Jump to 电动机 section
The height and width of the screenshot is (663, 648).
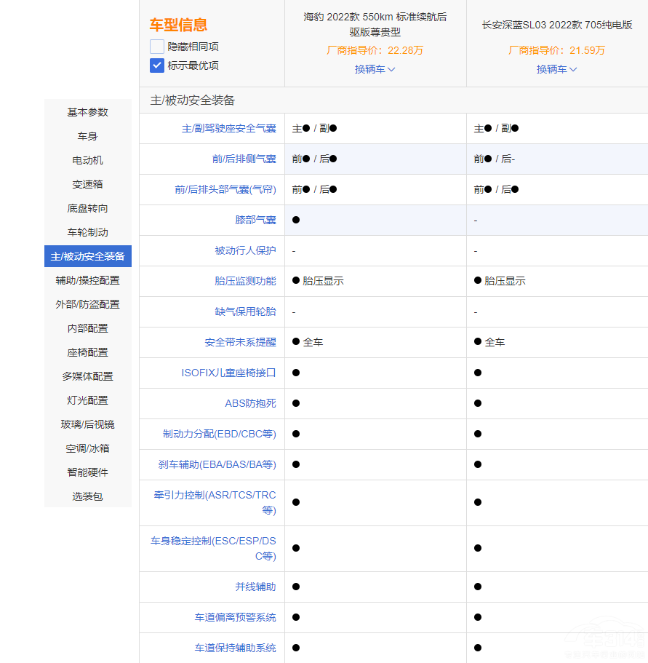(x=88, y=160)
